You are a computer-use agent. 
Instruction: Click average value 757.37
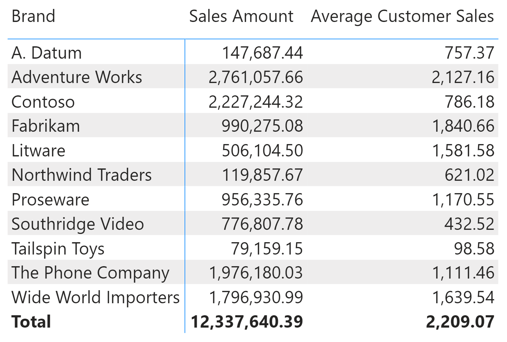point(470,53)
